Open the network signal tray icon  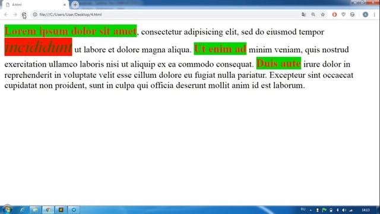pyautogui.click(x=351, y=210)
